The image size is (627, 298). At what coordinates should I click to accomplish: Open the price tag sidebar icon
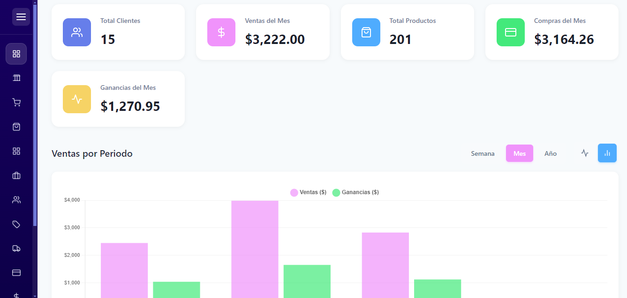pyautogui.click(x=16, y=224)
